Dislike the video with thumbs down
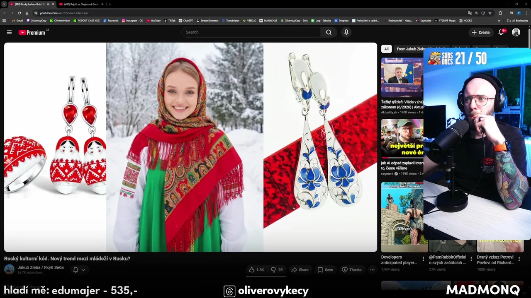Viewport: 531px width, 298px height. pos(277,270)
